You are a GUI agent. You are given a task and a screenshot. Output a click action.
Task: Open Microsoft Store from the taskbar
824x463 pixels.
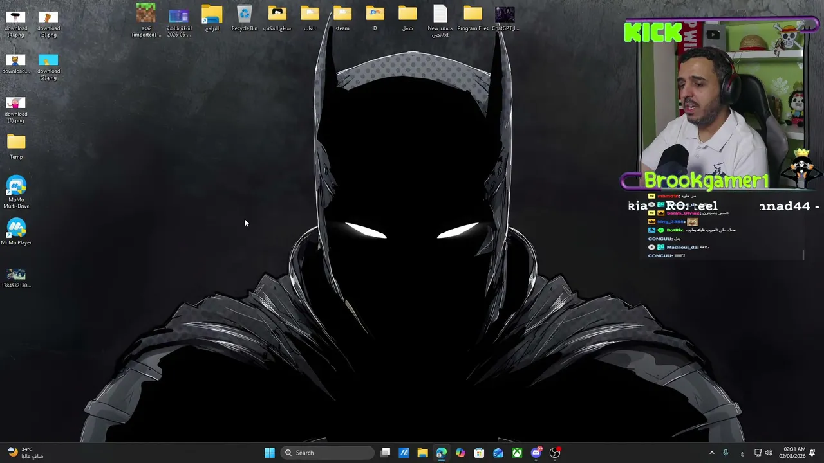479,453
